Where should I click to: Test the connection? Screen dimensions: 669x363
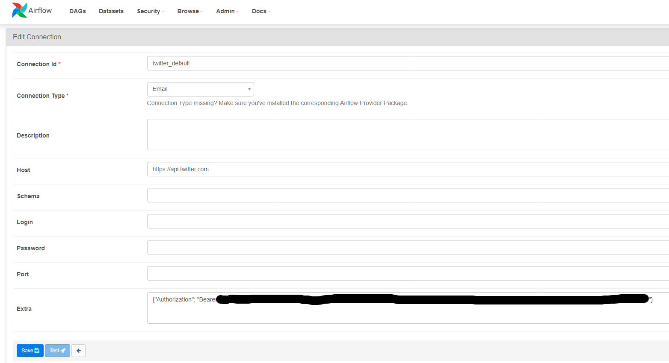click(x=57, y=351)
